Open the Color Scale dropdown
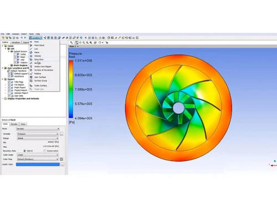Image resolution: width=277 pixels, height=208 pixels. pyautogui.click(x=38, y=155)
